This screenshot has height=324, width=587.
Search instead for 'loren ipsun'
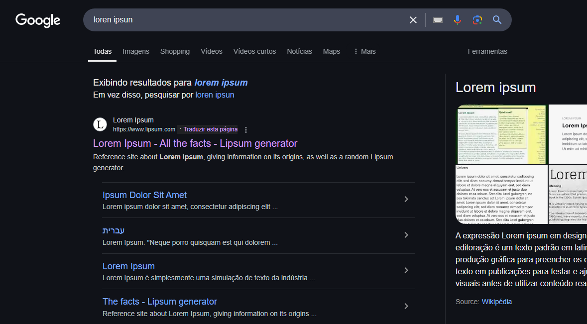[x=215, y=95]
